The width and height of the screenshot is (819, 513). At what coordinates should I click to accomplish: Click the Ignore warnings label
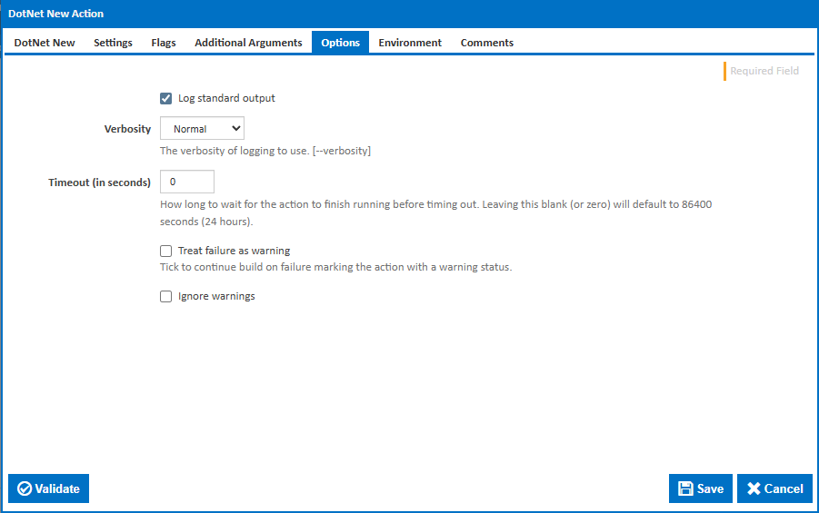point(216,296)
